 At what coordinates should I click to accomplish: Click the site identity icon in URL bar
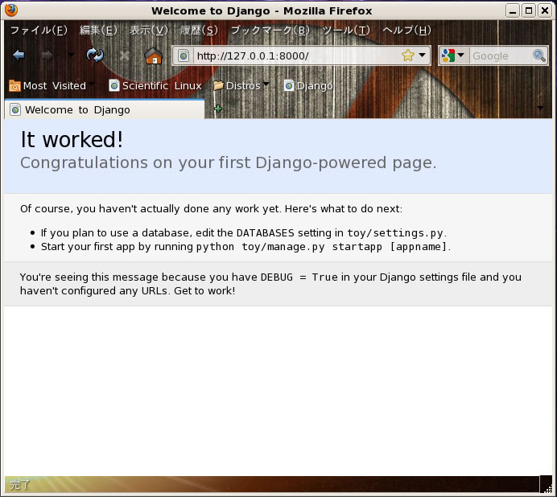[184, 55]
